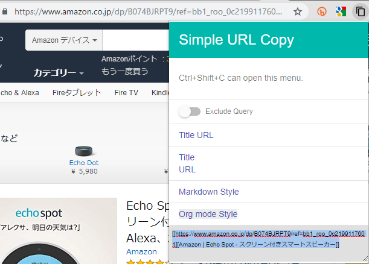Click the browser address bar URL

148,11
